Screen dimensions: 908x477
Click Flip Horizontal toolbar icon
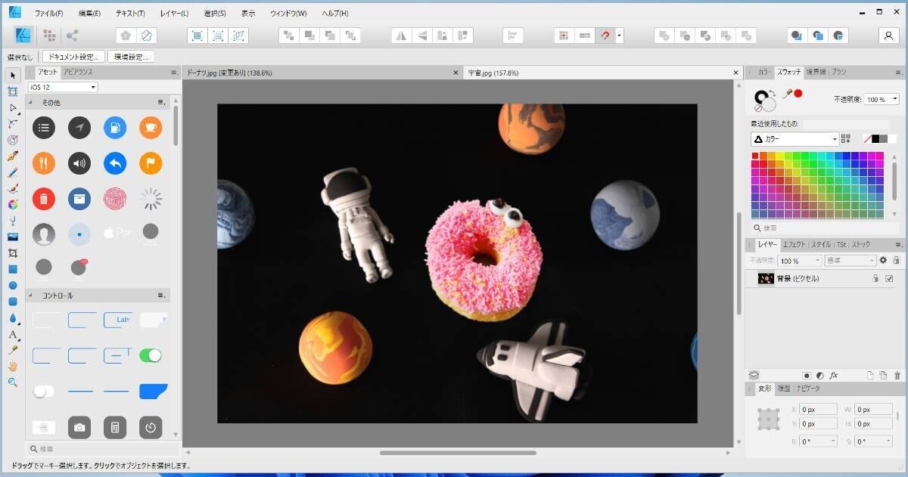pyautogui.click(x=402, y=36)
